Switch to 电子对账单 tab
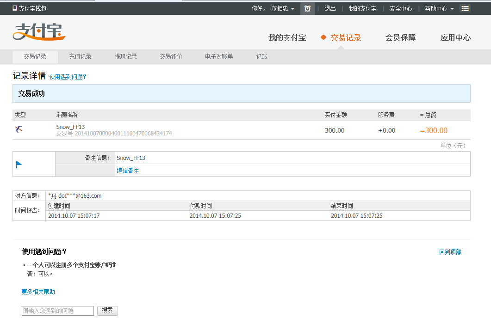 (219, 56)
